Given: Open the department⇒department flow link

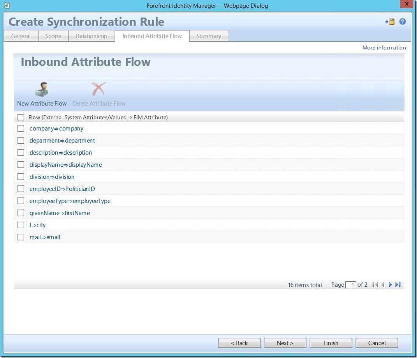Looking at the screenshot, I should click(x=62, y=141).
